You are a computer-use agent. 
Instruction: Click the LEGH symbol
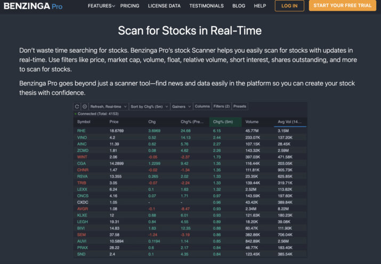(83, 222)
